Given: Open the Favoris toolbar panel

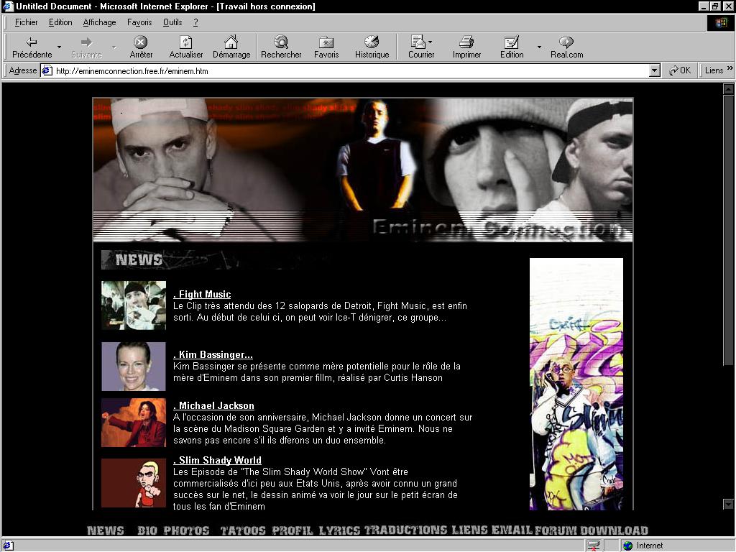Looking at the screenshot, I should tap(326, 47).
